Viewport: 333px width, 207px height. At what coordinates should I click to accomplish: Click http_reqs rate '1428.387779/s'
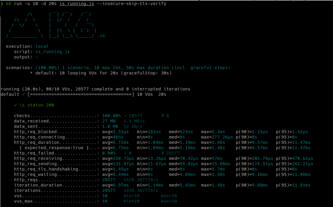coord(141,180)
